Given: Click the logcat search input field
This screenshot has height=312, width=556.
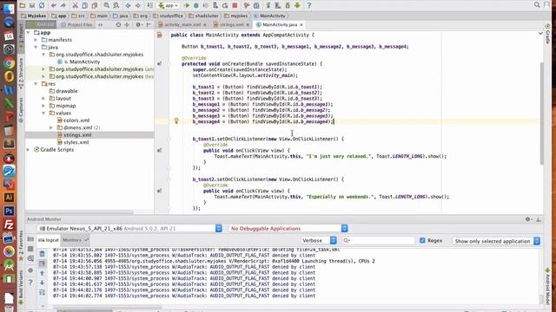Looking at the screenshot, I should click(x=378, y=241).
